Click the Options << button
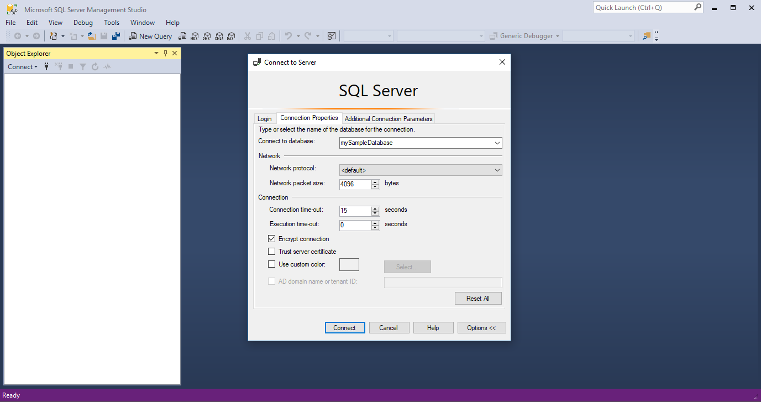The height and width of the screenshot is (402, 761). coord(481,328)
